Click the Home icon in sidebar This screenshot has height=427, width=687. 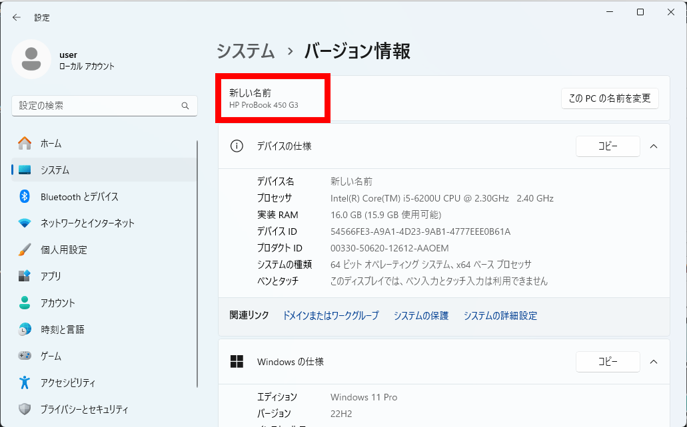coord(25,143)
